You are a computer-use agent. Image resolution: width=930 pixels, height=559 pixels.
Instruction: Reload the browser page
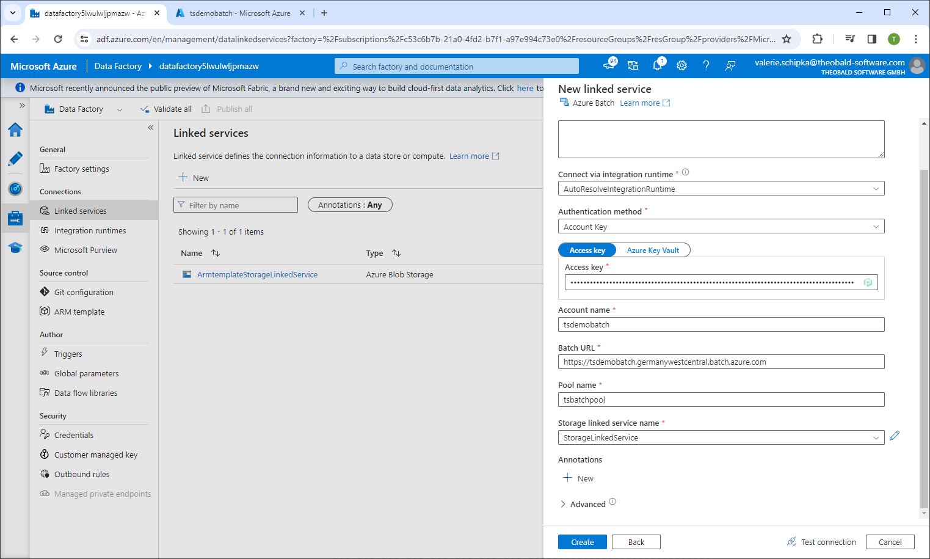coord(58,39)
